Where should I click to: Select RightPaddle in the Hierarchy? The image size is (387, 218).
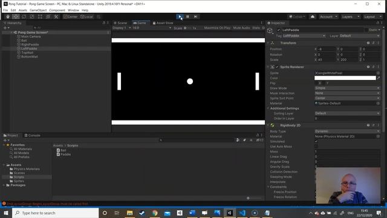pyautogui.click(x=30, y=44)
